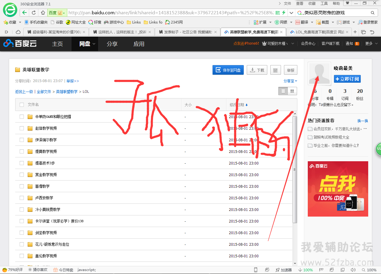Screen dimensions: 381x274
Task: Open new browser tab with plus icon
Action: [x=355, y=32]
